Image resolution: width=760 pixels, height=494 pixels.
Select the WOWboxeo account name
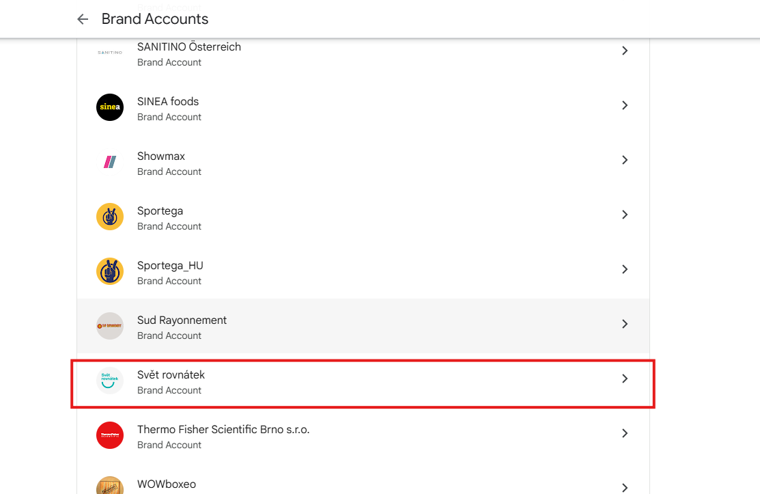[x=167, y=484]
